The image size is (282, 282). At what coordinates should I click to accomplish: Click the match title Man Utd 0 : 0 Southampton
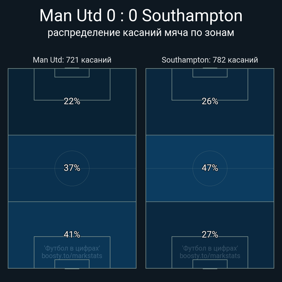pos(141,16)
